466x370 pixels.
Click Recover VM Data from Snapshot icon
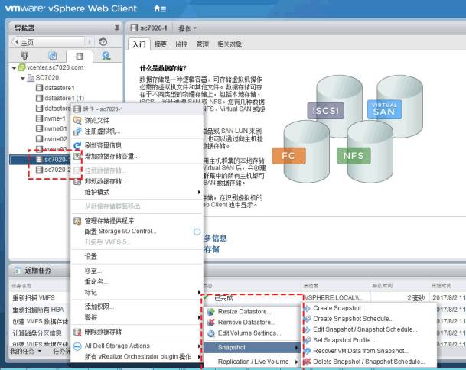click(x=308, y=351)
